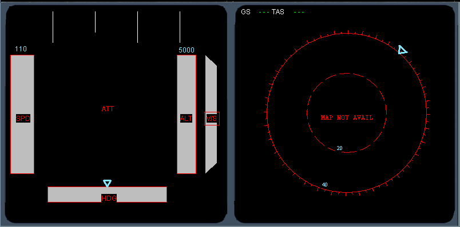The image size is (460, 227).
Task: Click the selected altitude value 5000
Action: pyautogui.click(x=187, y=50)
